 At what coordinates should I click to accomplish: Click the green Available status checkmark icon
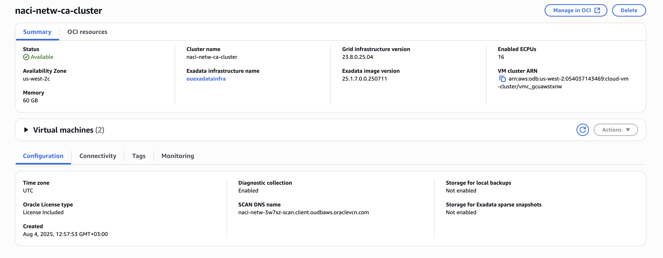pos(26,57)
